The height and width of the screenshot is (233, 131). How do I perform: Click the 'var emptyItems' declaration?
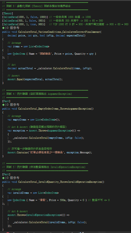17,120
